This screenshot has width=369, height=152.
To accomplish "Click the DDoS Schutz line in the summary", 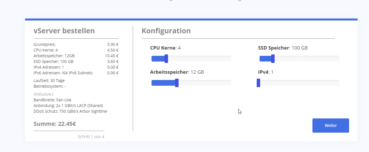I will click(x=70, y=111).
